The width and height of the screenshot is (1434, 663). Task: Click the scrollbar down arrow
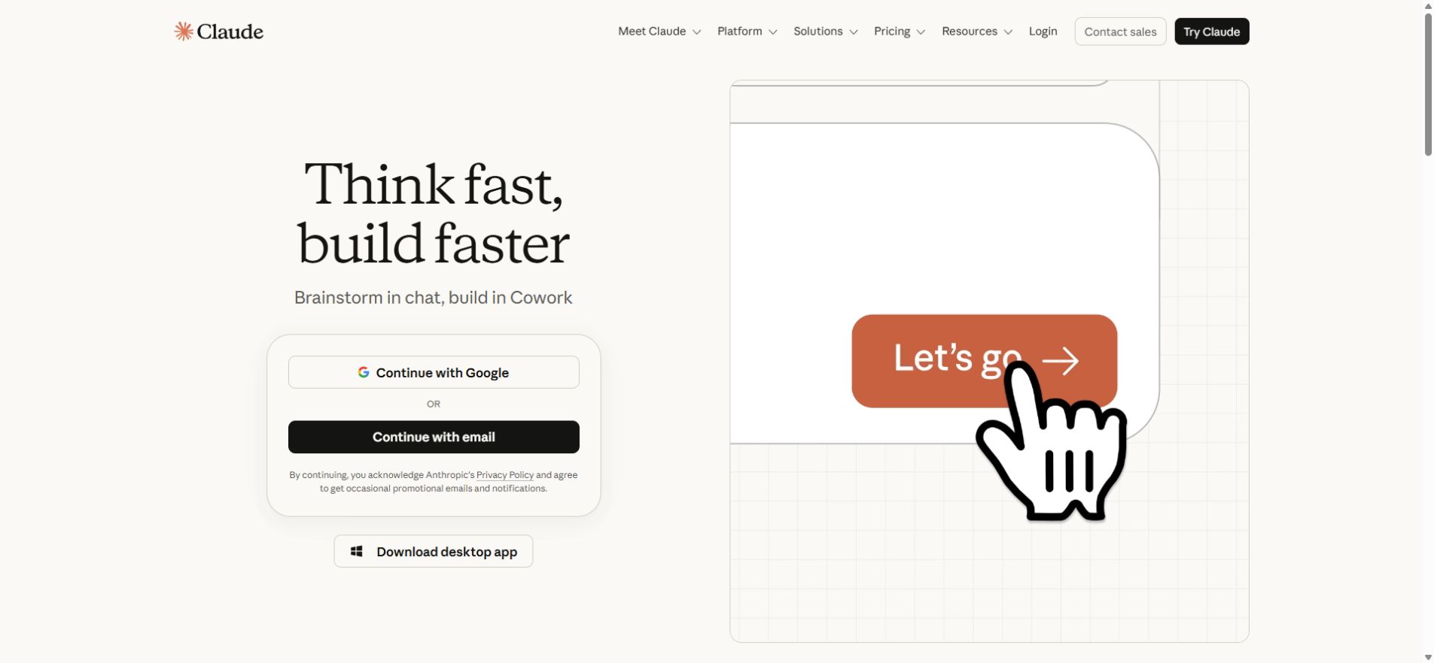[x=1428, y=658]
